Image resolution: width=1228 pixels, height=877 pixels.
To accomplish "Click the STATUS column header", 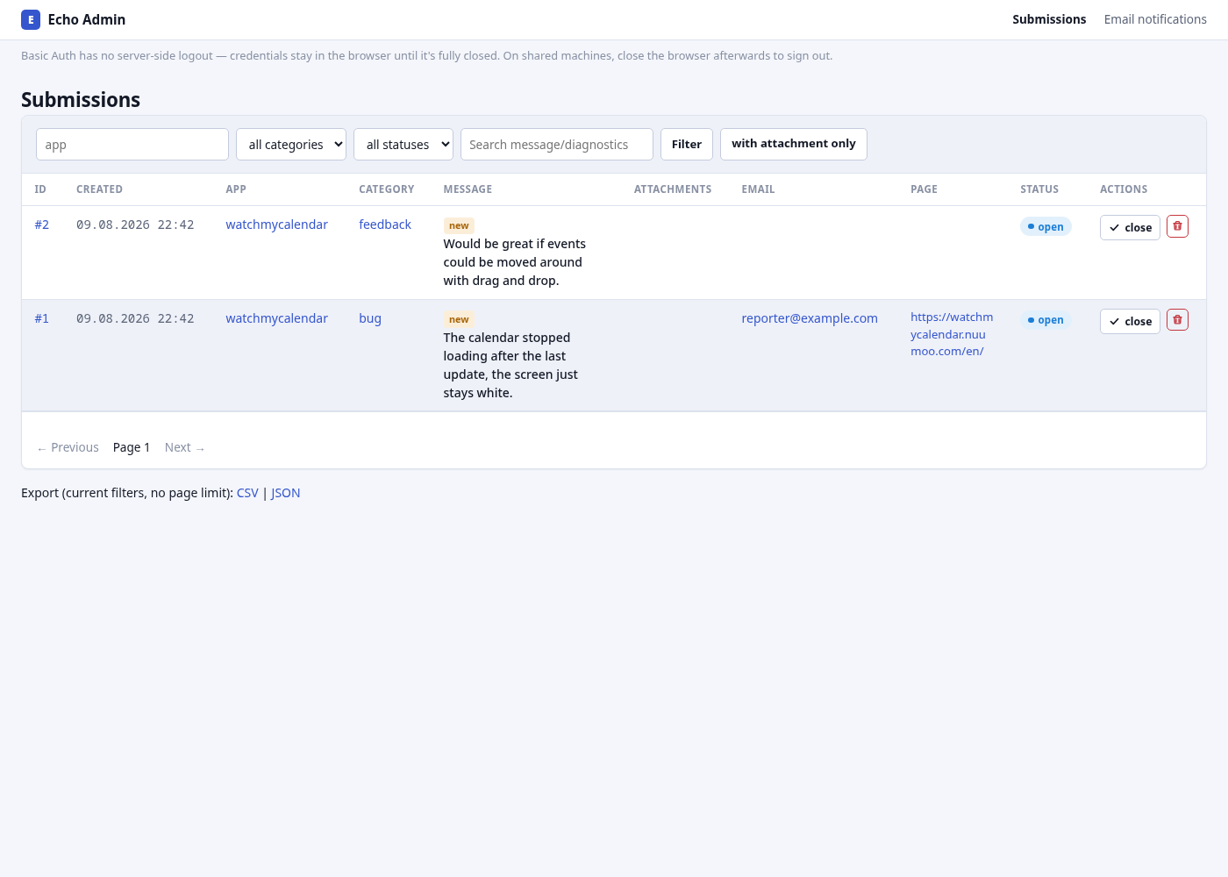I will [1039, 189].
